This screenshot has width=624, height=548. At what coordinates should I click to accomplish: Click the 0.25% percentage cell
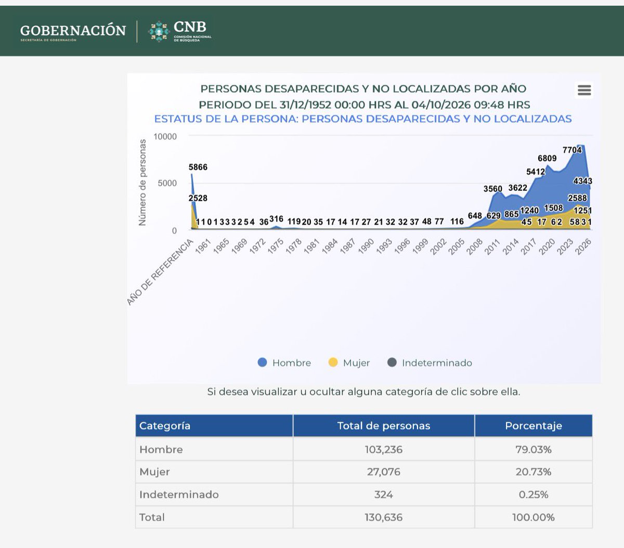click(x=534, y=494)
